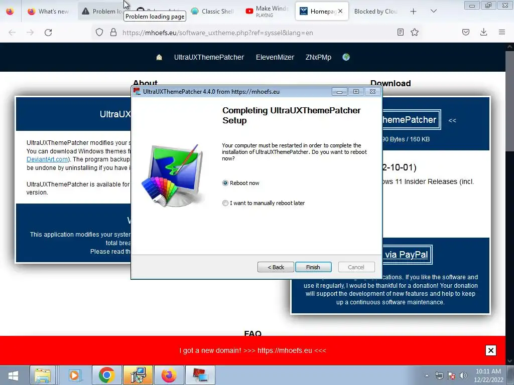Bookmark this page with the star
This screenshot has width=514, height=385.
coord(415,32)
